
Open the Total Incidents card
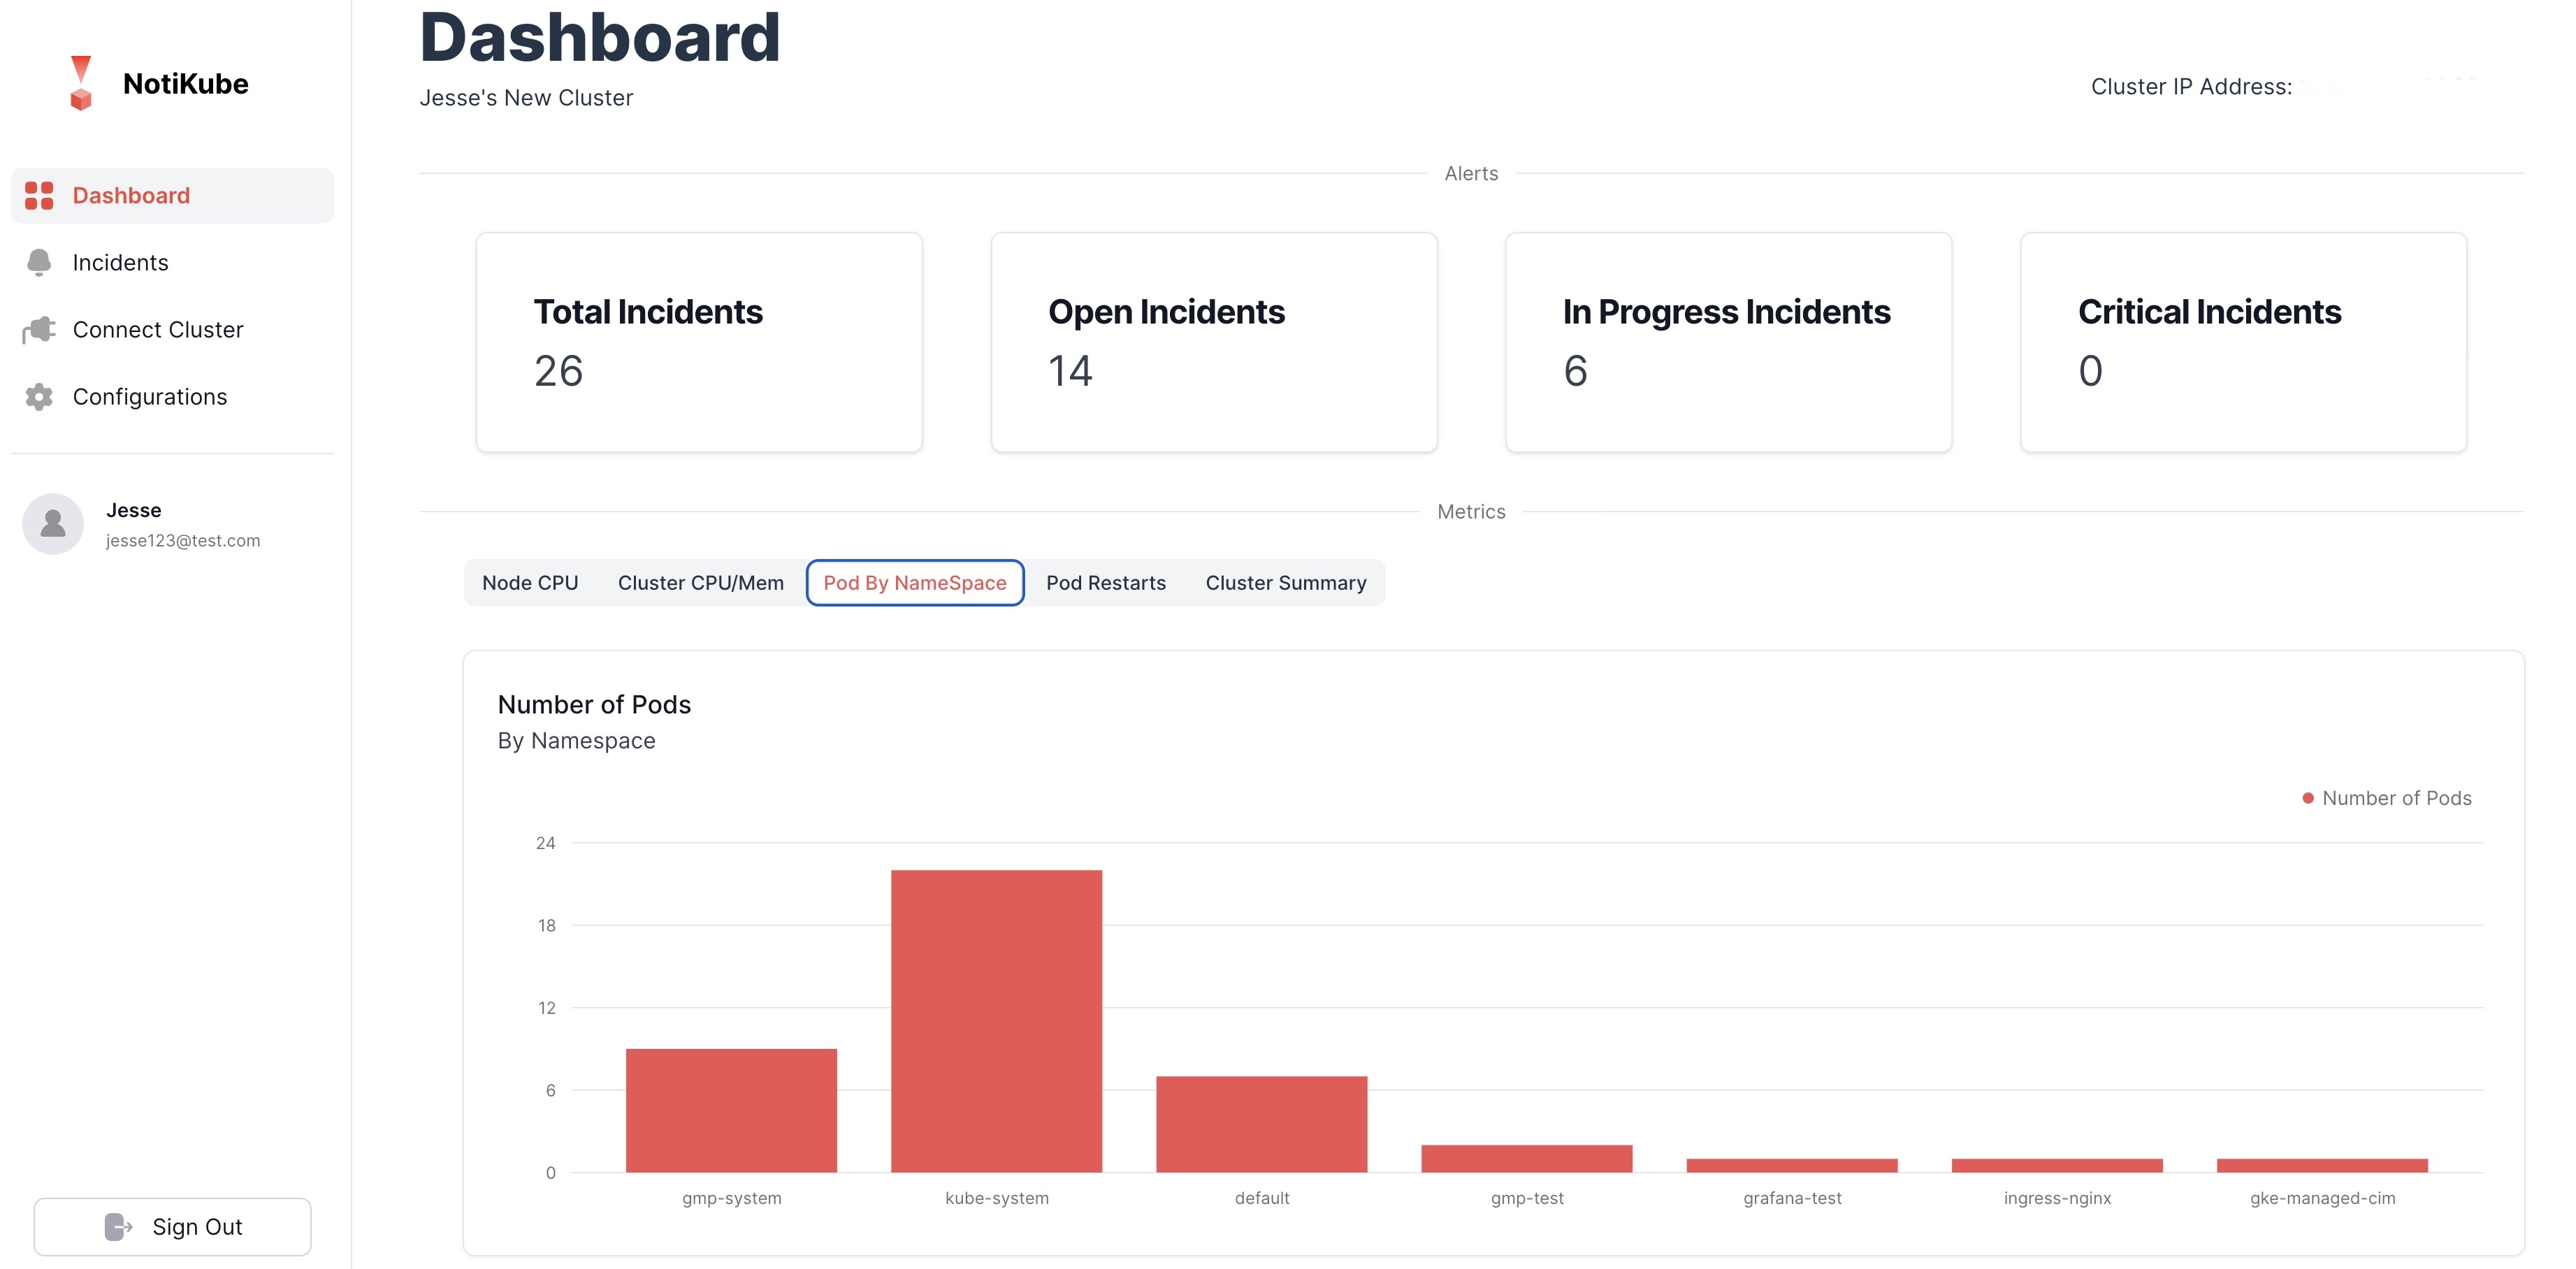[699, 342]
